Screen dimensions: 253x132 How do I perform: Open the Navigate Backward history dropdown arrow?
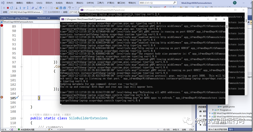[43, 8]
